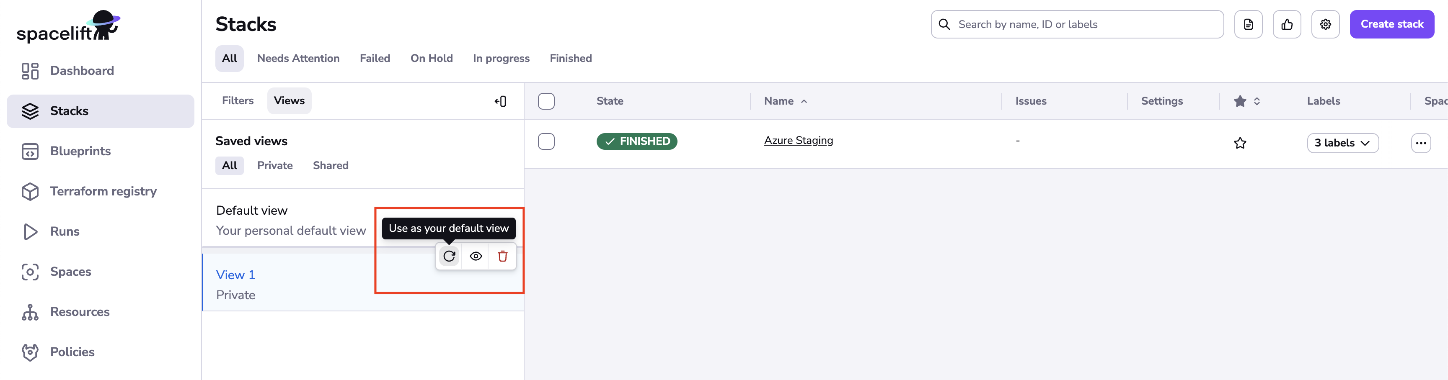Toggle View 1 visibility eye icon
The width and height of the screenshot is (1448, 380).
point(476,257)
